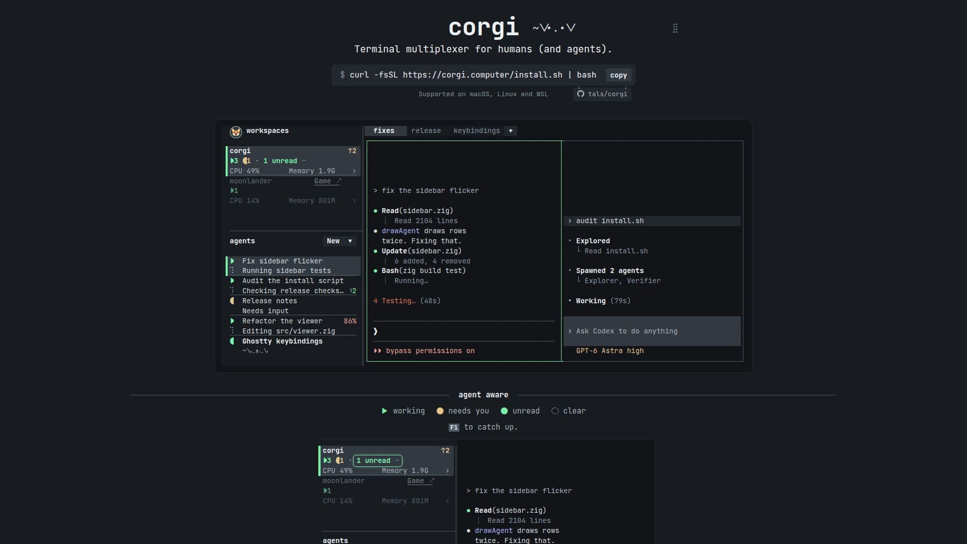Click the Ask Codex to do anything input
The height and width of the screenshot is (544, 967).
click(652, 331)
